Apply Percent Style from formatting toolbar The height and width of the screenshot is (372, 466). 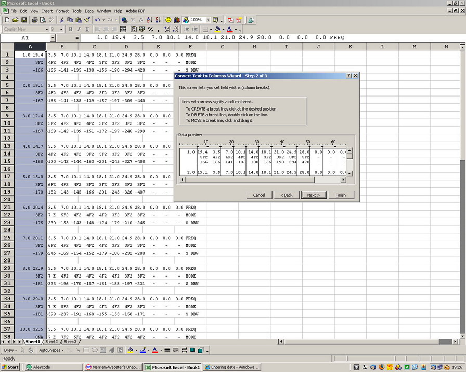[151, 29]
